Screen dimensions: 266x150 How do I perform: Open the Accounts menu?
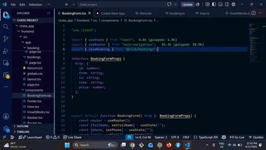[x=6, y=116]
